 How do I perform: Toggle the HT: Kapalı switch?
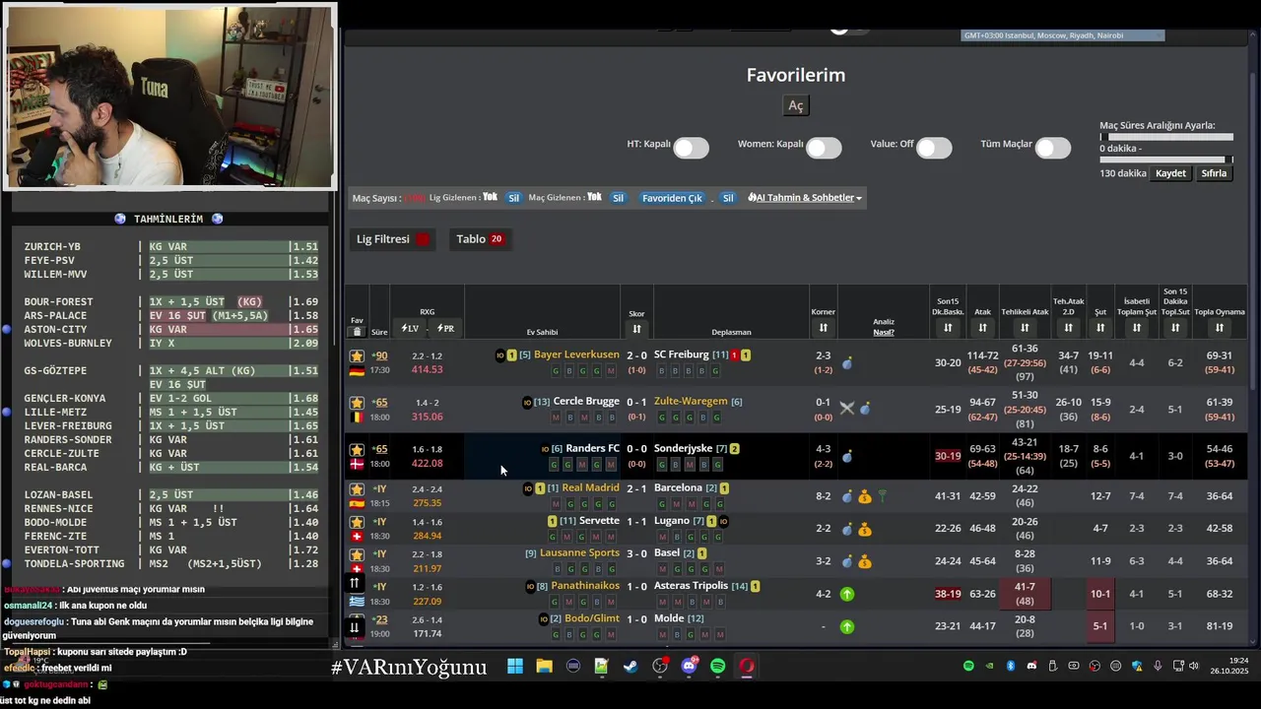tap(691, 148)
